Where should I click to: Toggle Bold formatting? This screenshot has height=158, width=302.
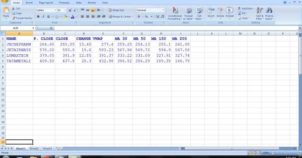[38, 17]
